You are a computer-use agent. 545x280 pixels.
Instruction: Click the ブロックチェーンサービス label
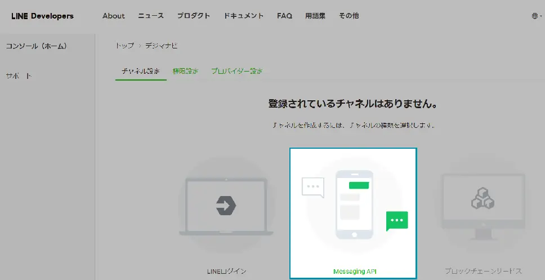click(483, 271)
